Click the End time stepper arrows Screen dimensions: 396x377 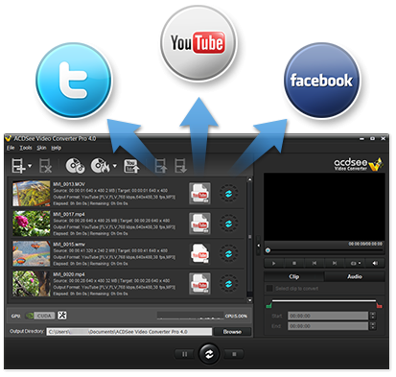(372, 326)
